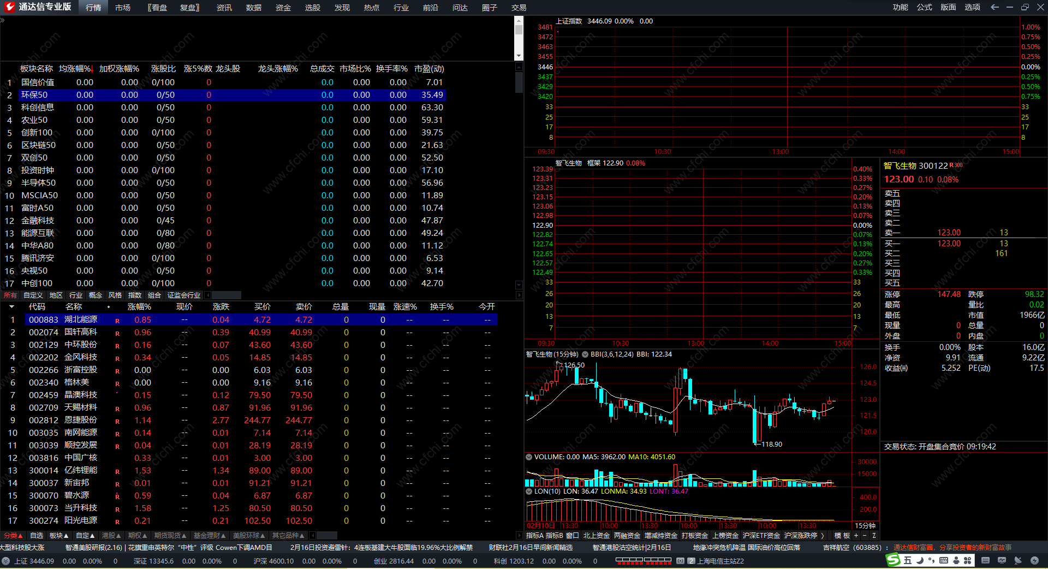Image resolution: width=1048 pixels, height=569 pixels.
Task: Open the 功能 menu
Action: [901, 7]
